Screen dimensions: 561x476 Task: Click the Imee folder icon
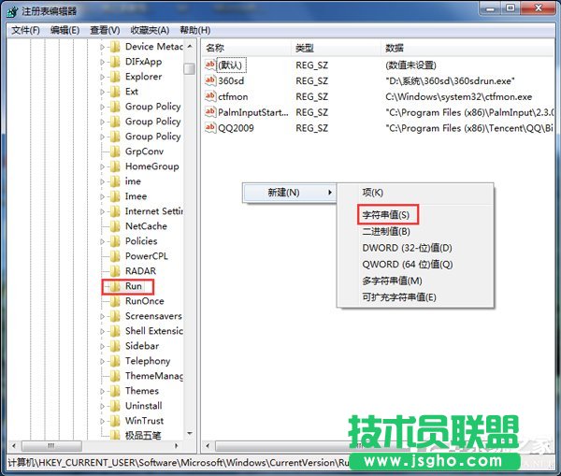click(115, 196)
